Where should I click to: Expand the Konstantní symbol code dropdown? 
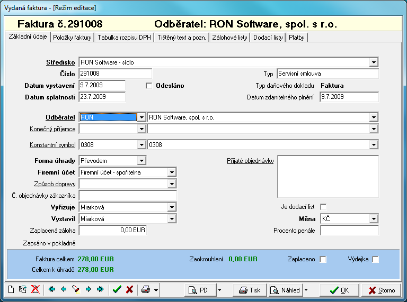(x=141, y=145)
